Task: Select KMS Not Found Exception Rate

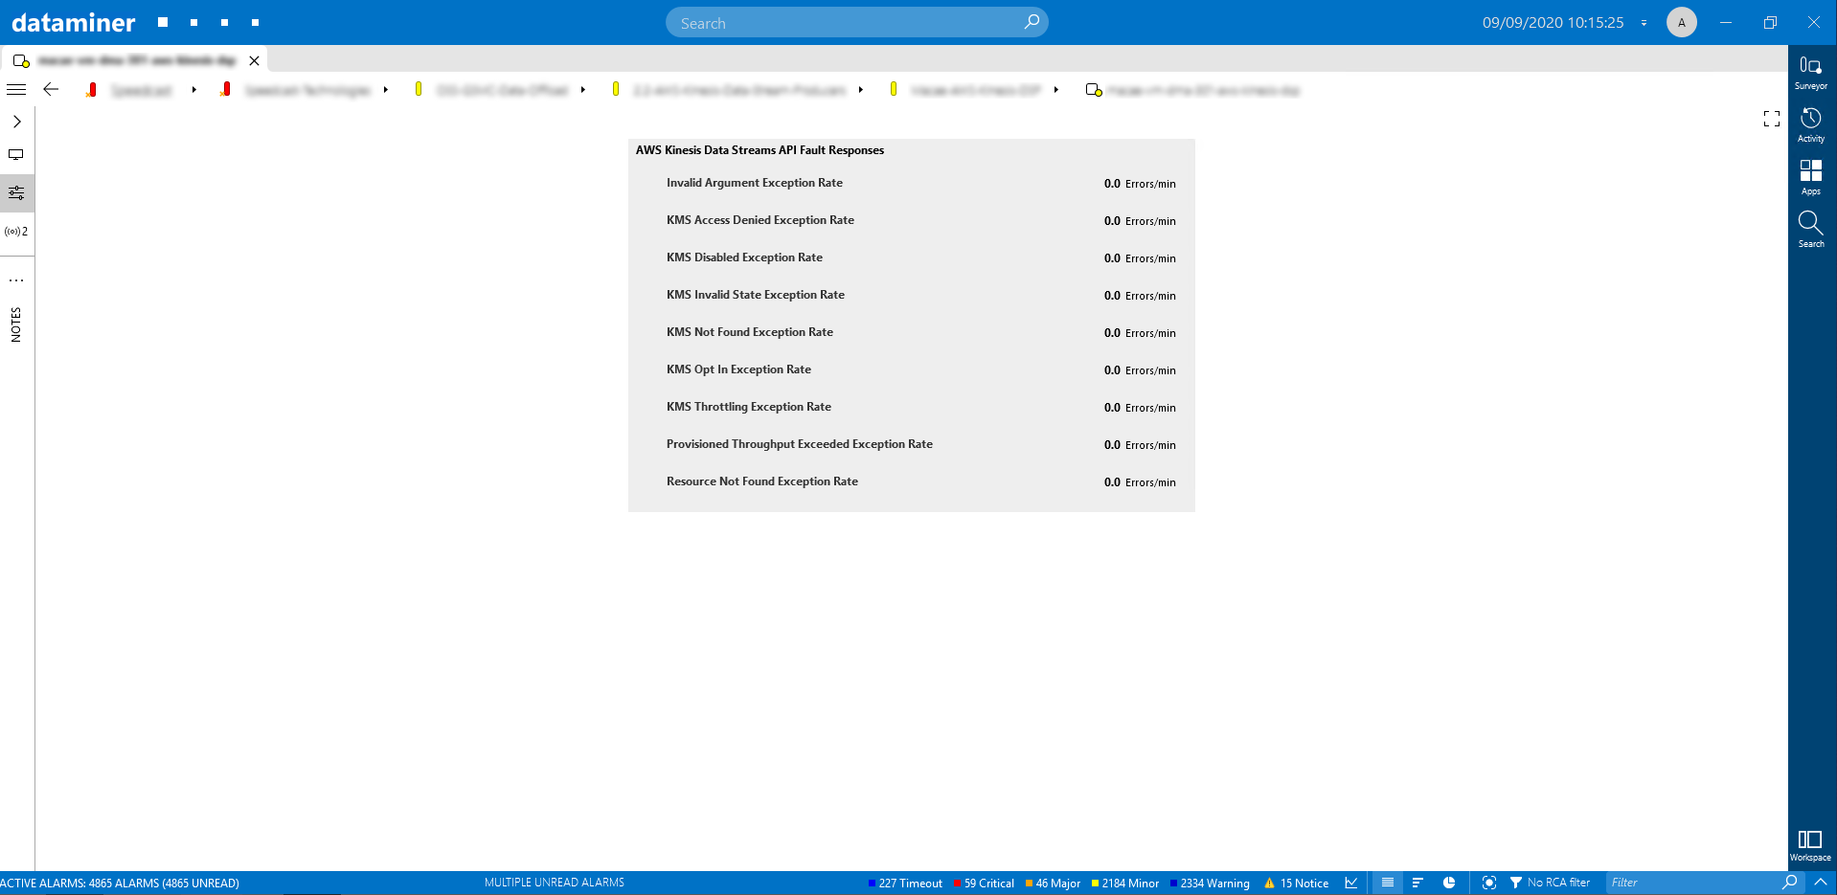Action: click(750, 332)
